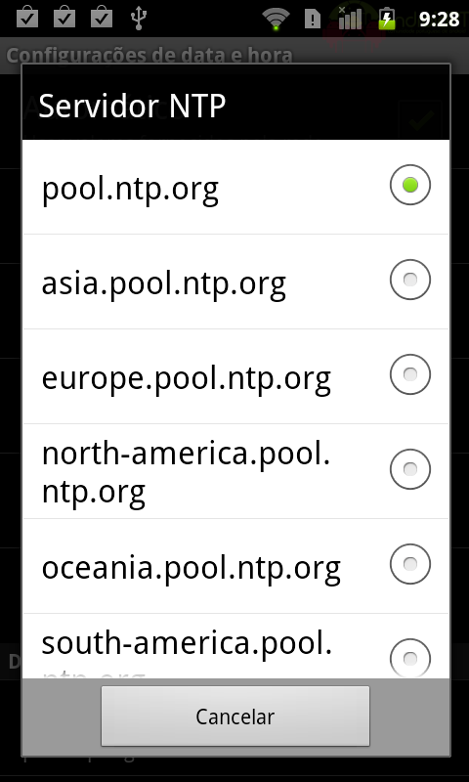Tap the SD card alert icon
The width and height of the screenshot is (469, 782).
(x=313, y=19)
